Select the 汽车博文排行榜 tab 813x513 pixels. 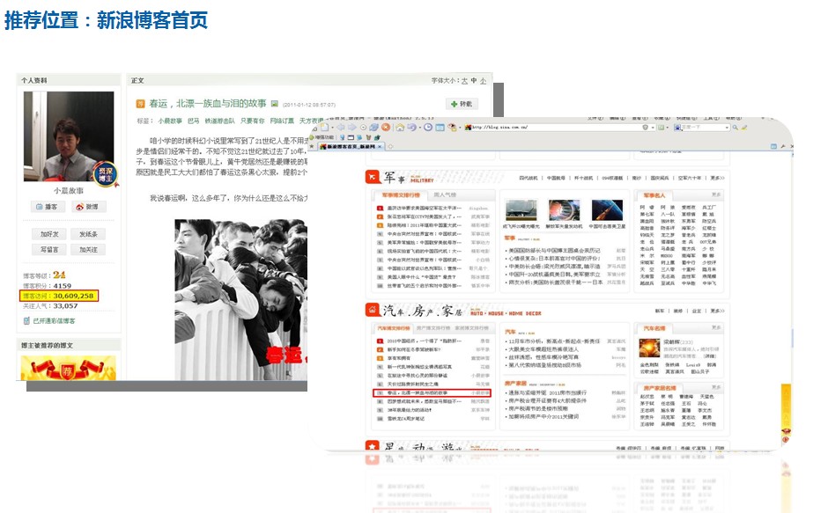point(393,328)
